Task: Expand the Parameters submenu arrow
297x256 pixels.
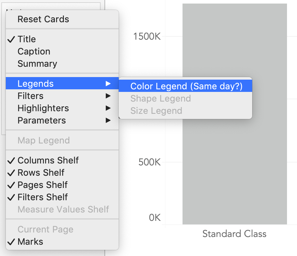Action: click(108, 121)
